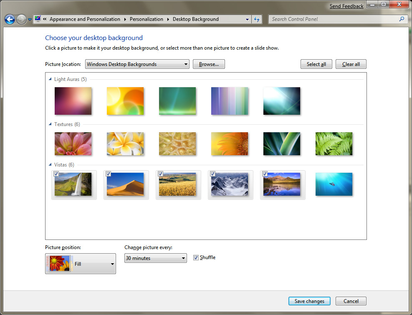Screen dimensions: 412x315
Task: Click the Vistas (6) group label
Action: (64, 165)
